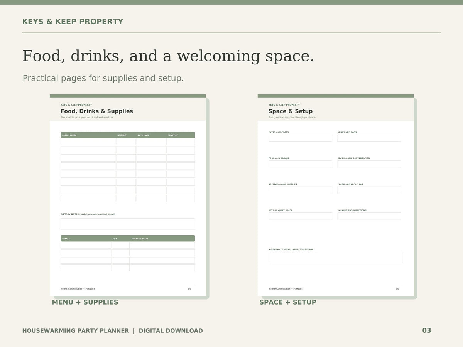Click the 'PETS OR QUIET SPACE' entry box
Image resolution: width=463 pixels, height=347 pixels.
click(300, 216)
